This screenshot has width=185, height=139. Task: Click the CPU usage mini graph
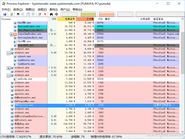70,14
